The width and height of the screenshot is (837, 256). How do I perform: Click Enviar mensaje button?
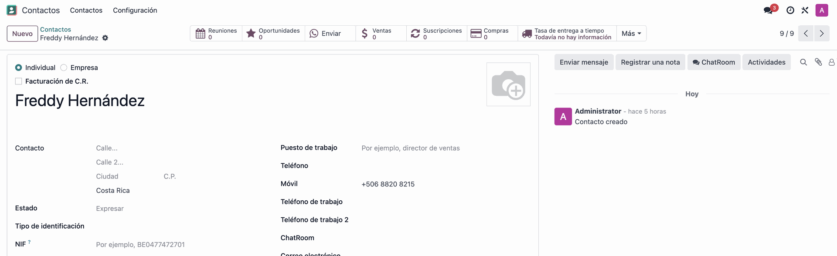[584, 62]
